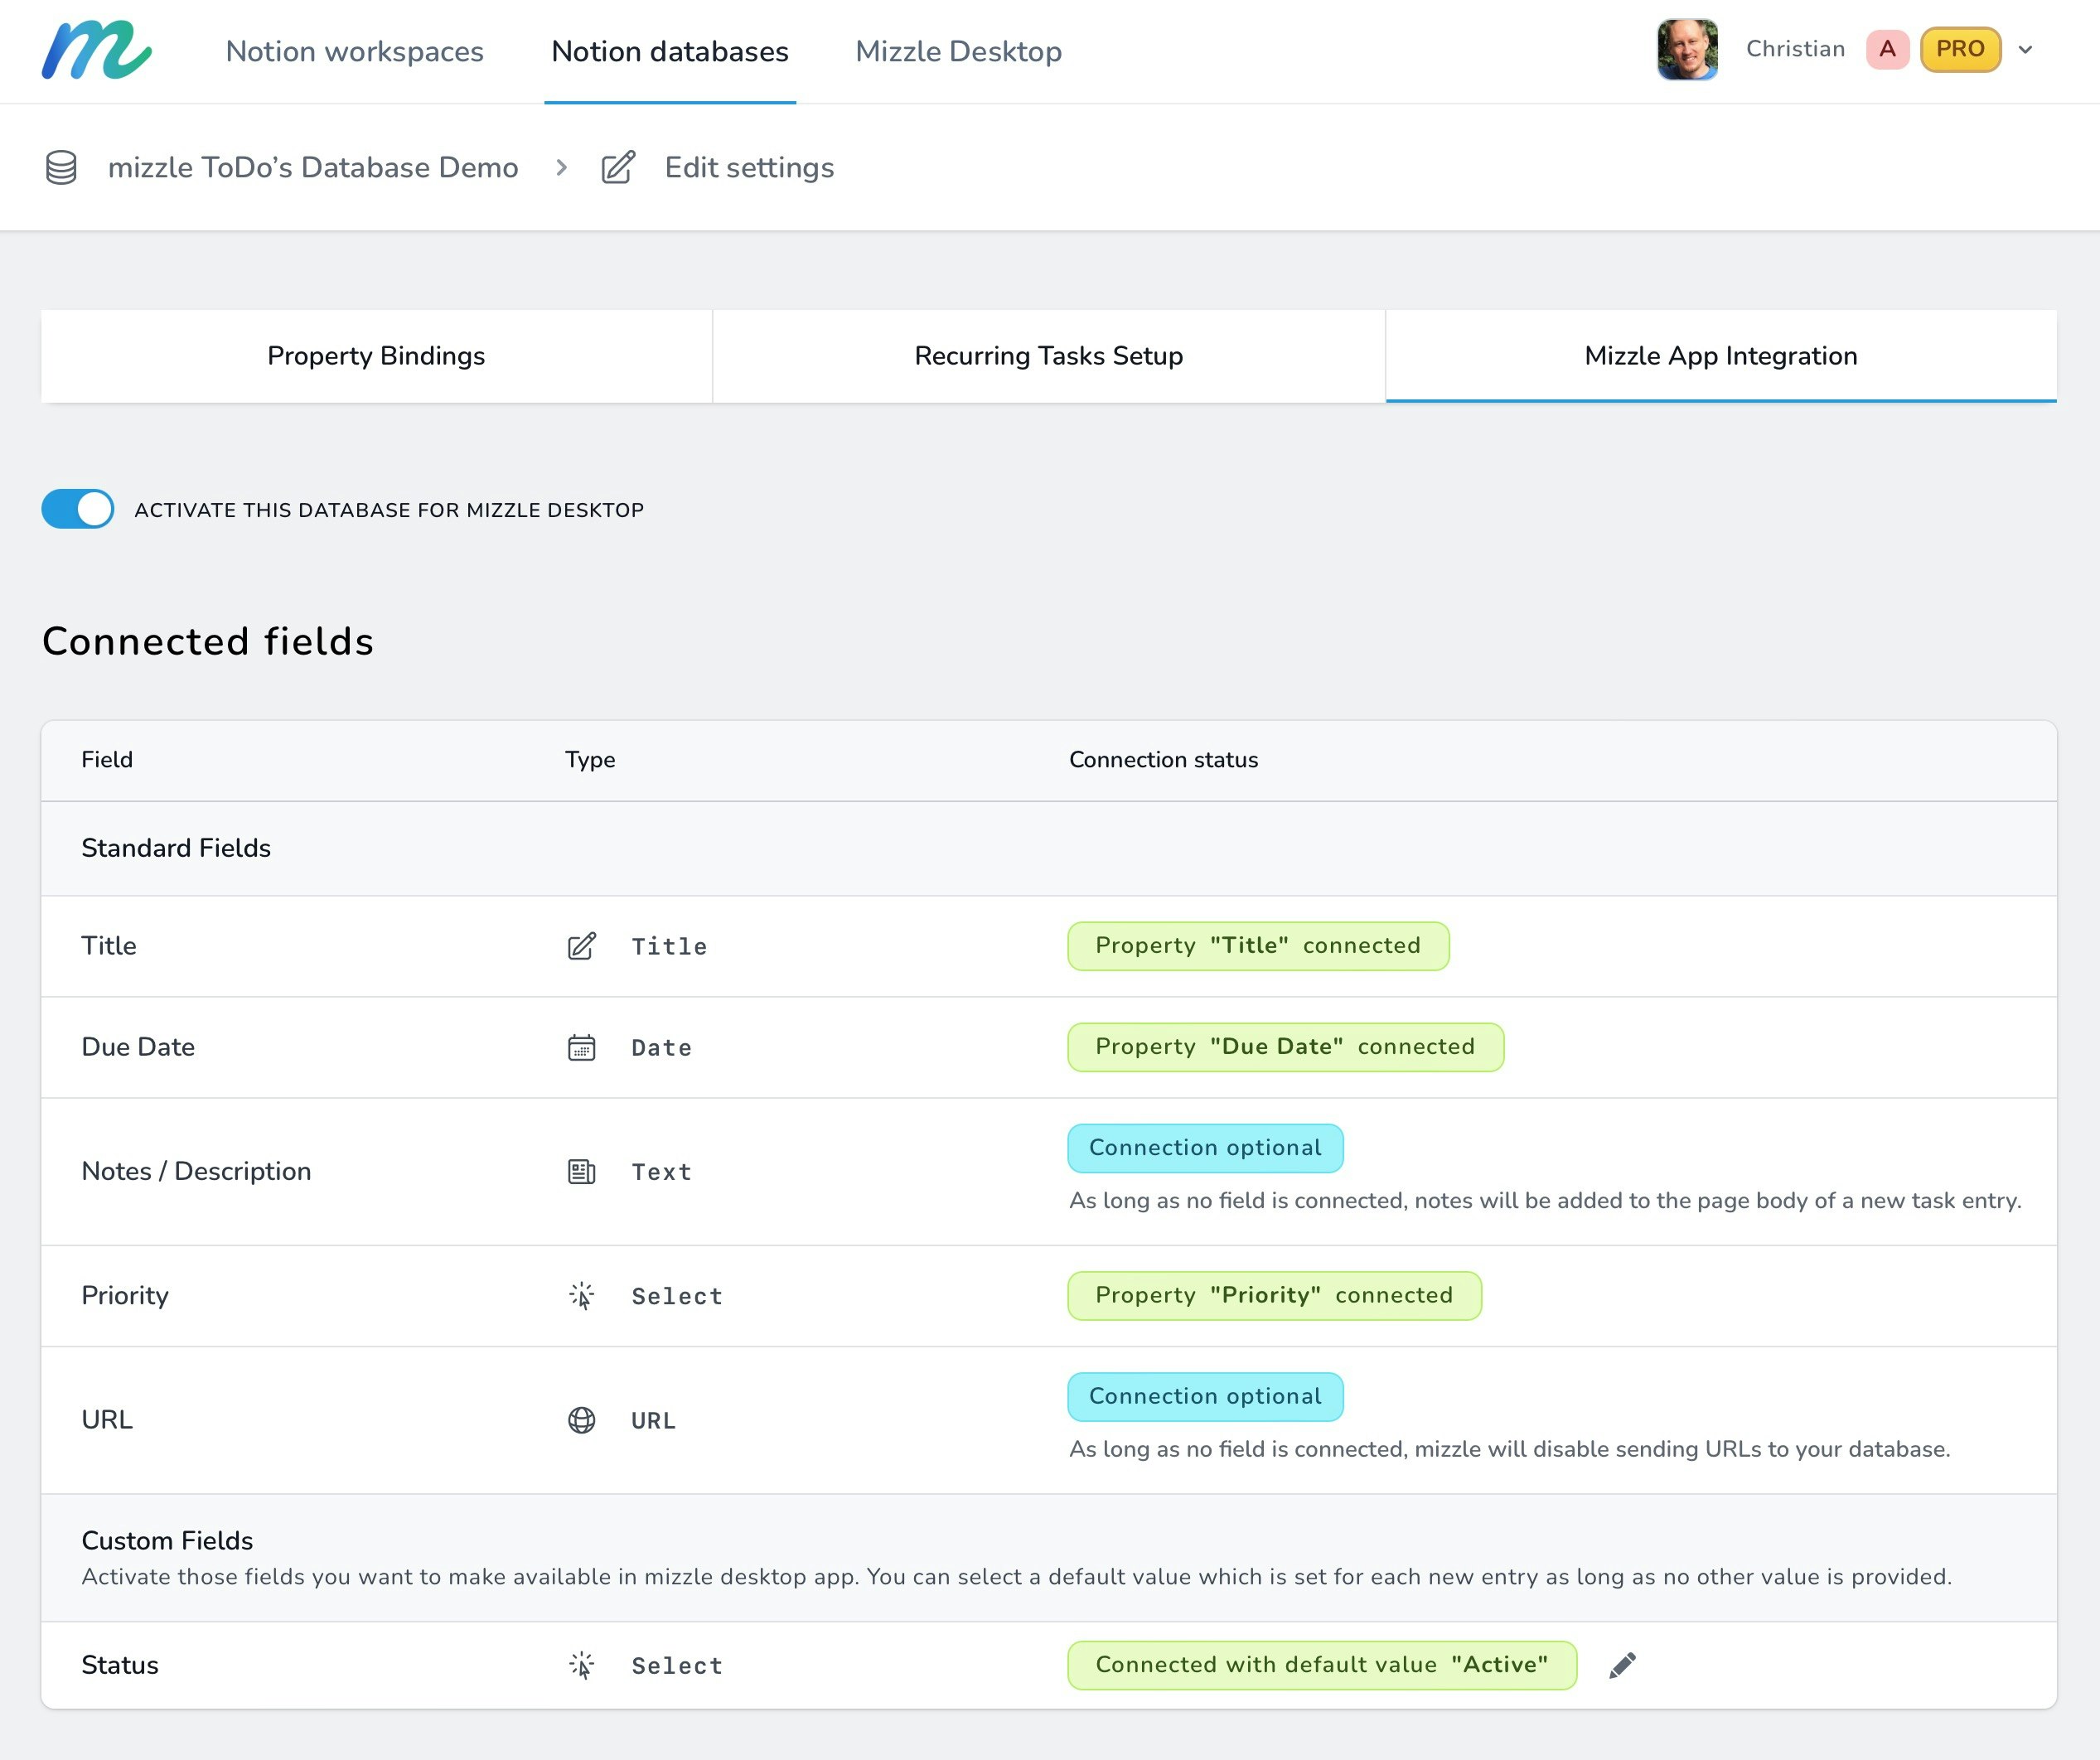Click the Custom Fields description text
Image resolution: width=2100 pixels, height=1760 pixels.
pos(1017,1577)
